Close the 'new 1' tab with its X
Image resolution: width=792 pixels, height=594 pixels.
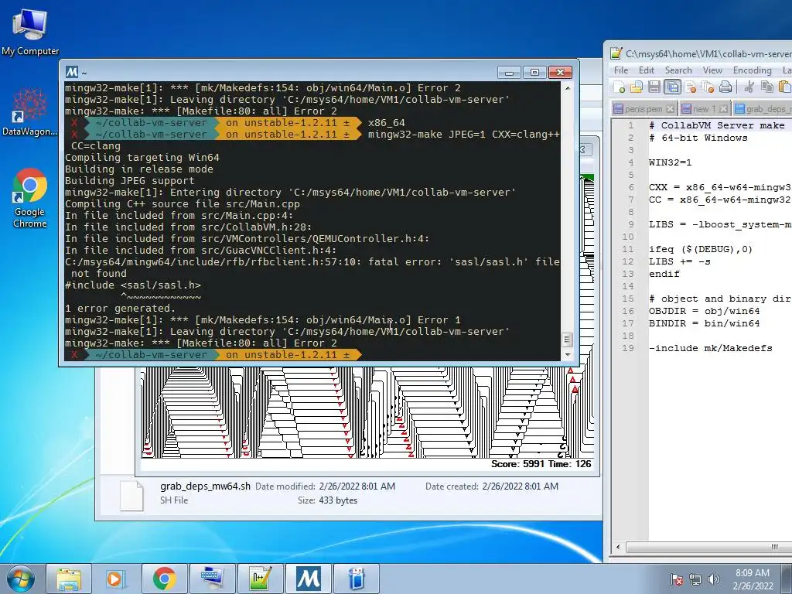pyautogui.click(x=723, y=108)
